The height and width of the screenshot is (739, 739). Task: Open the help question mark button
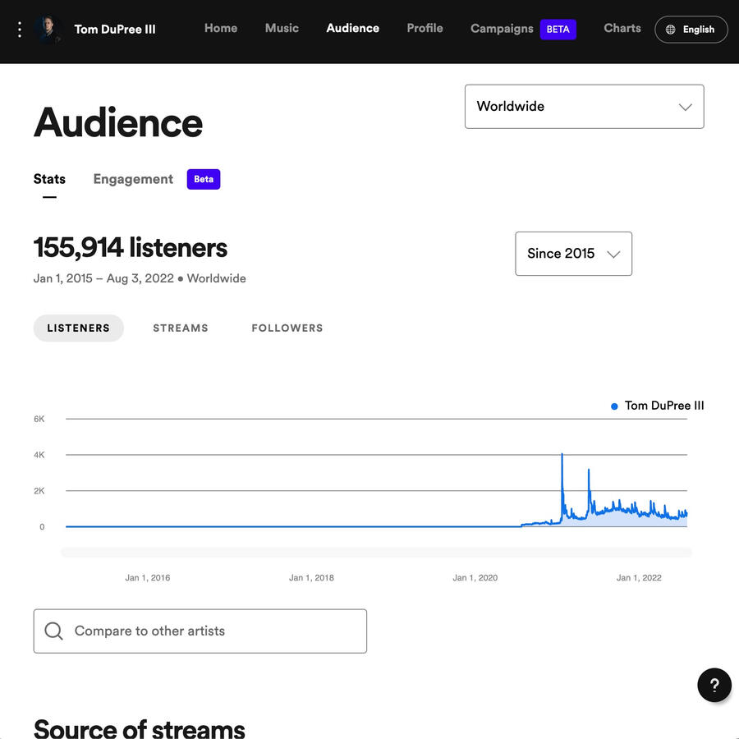714,685
